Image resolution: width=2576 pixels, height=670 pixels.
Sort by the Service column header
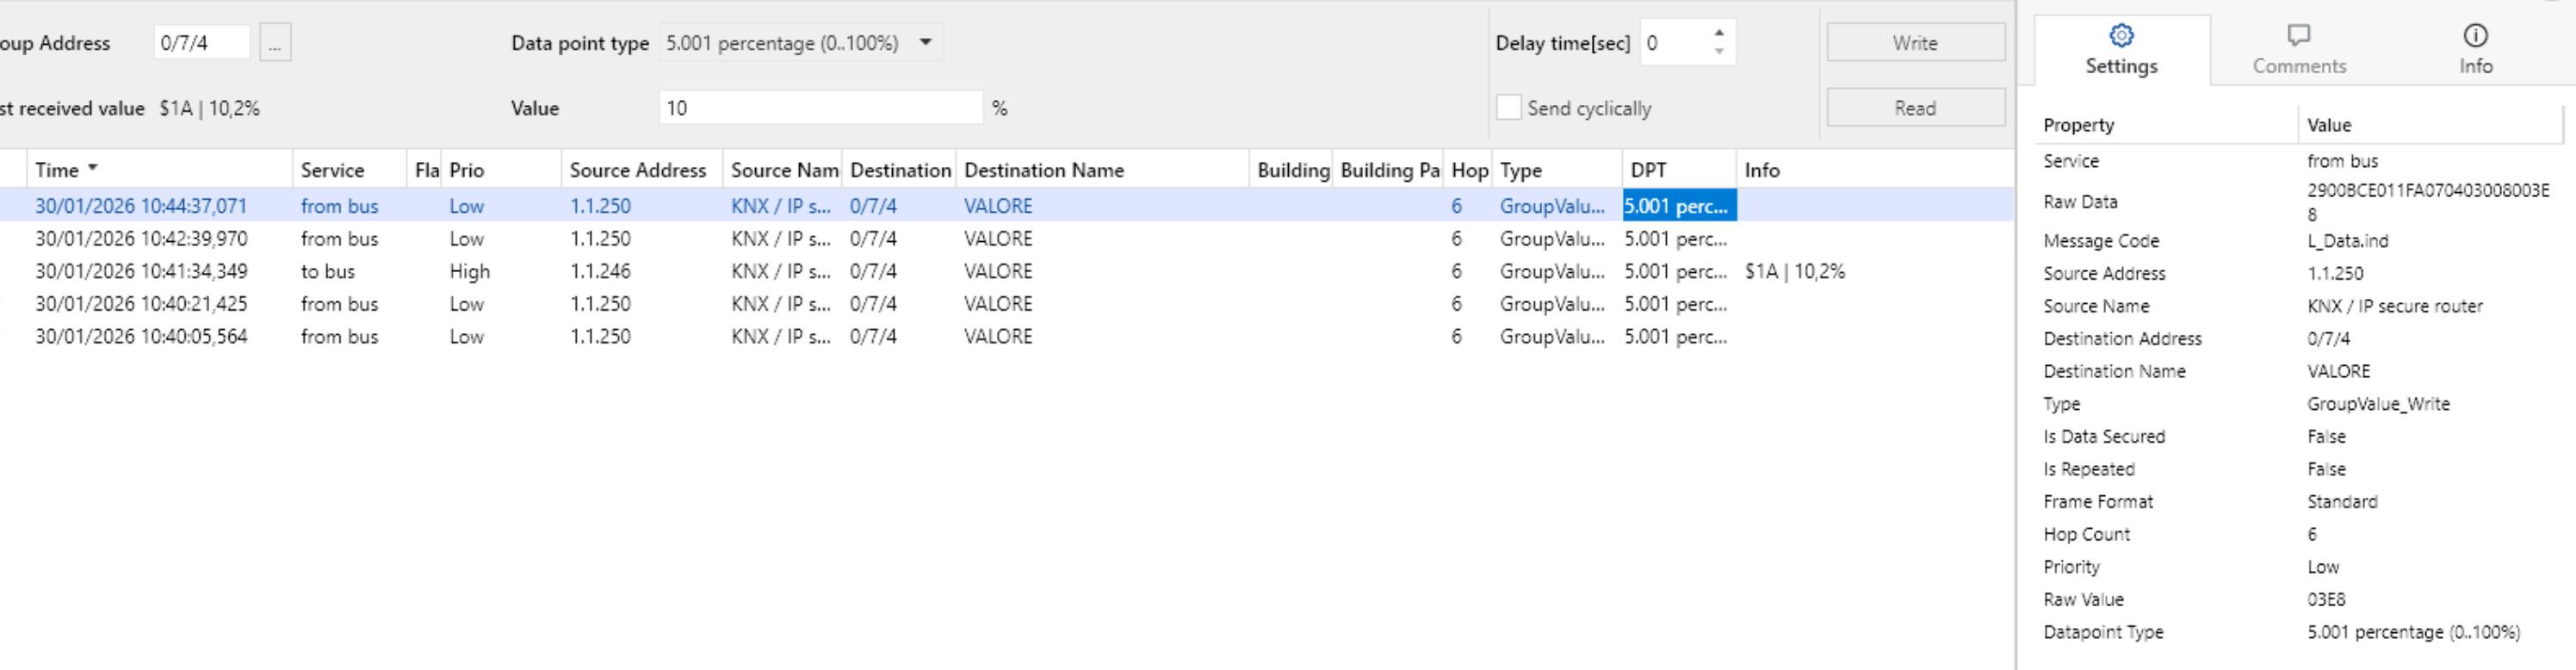click(x=333, y=170)
